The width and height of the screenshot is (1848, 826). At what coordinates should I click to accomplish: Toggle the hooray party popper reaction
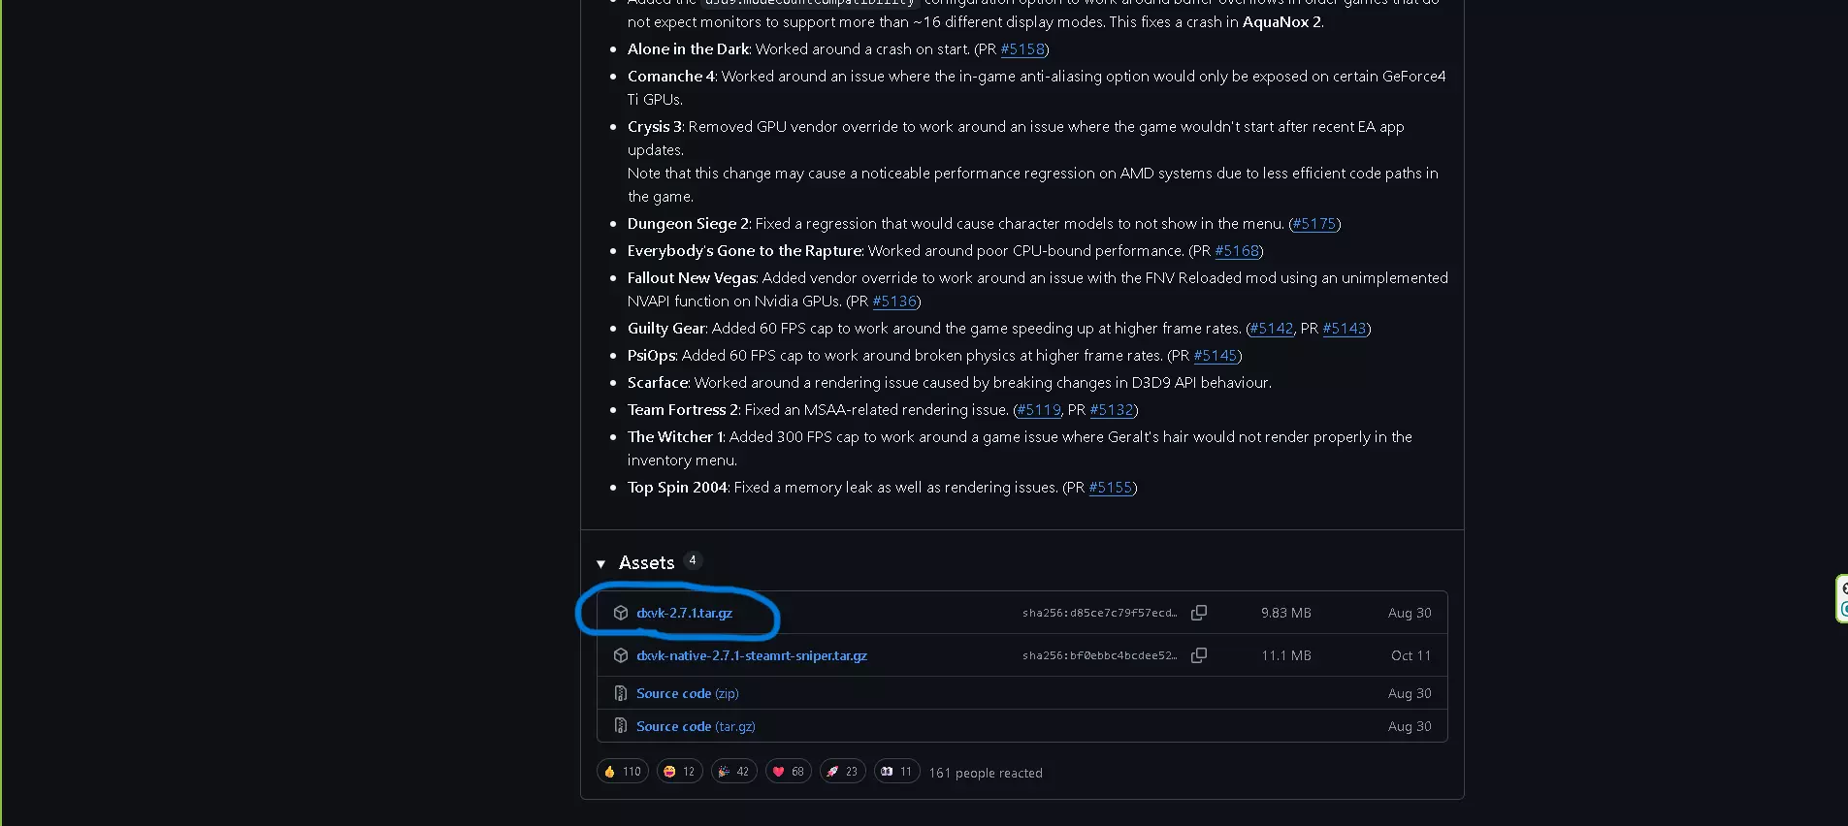[733, 772]
